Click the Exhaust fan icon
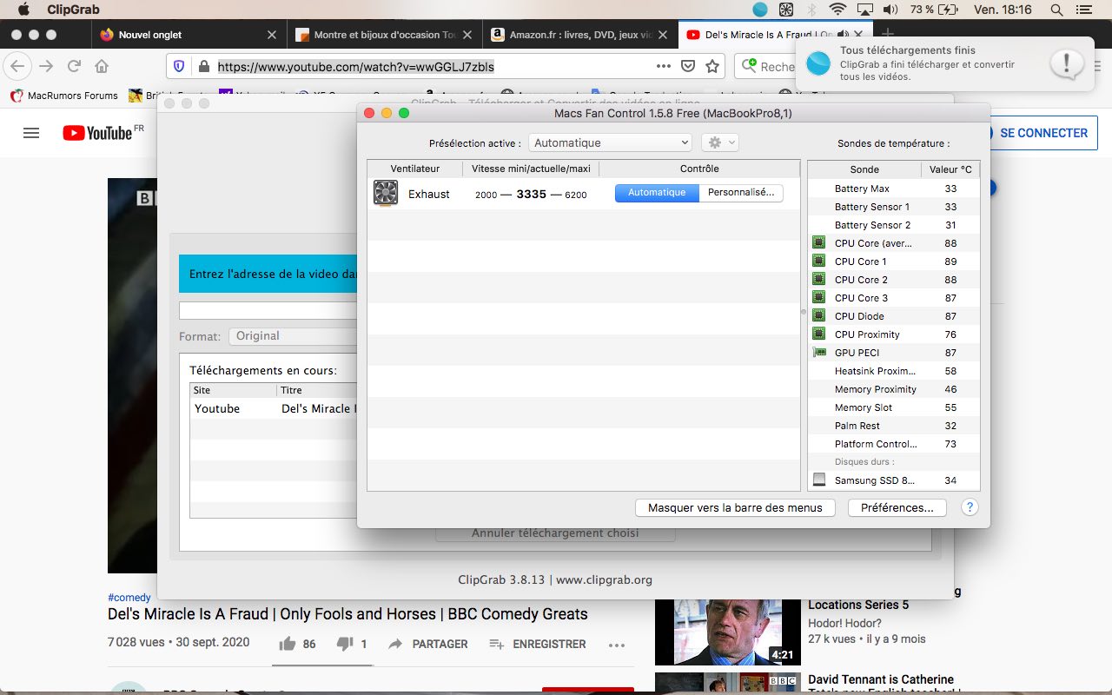This screenshot has width=1112, height=695. coord(386,193)
